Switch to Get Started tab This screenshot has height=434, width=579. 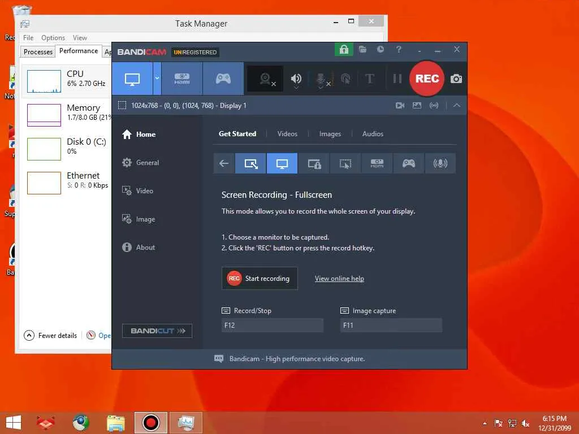(237, 133)
